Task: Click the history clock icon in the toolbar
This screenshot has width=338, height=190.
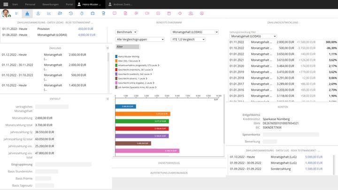Action: click(71, 13)
